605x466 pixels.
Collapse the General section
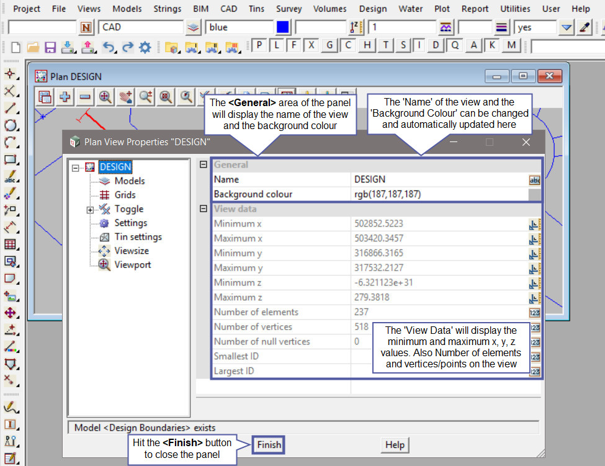pos(203,165)
